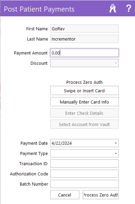Select Account from Vault button
The width and height of the screenshot is (135, 204).
84,124
